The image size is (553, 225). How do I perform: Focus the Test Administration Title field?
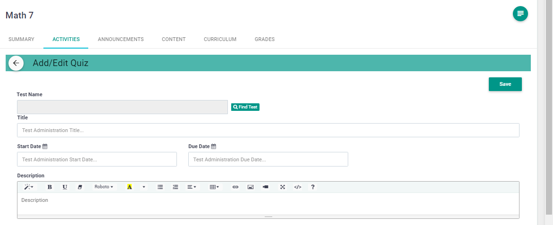pyautogui.click(x=268, y=130)
